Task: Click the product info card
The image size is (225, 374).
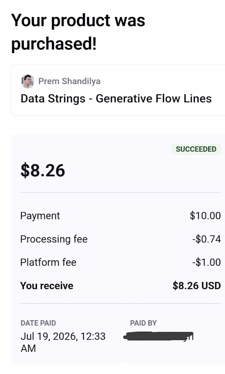Action: (x=118, y=90)
